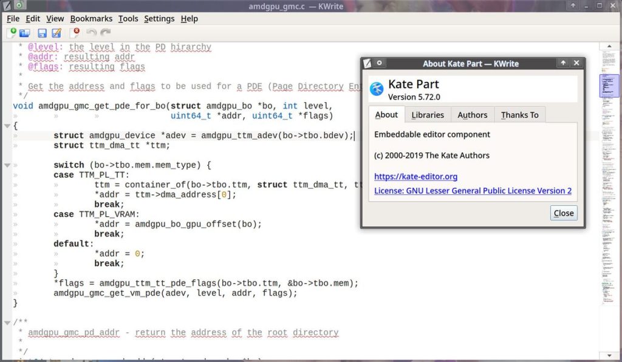This screenshot has width=622, height=362.
Task: Click the Kate Part bird logo
Action: [377, 89]
